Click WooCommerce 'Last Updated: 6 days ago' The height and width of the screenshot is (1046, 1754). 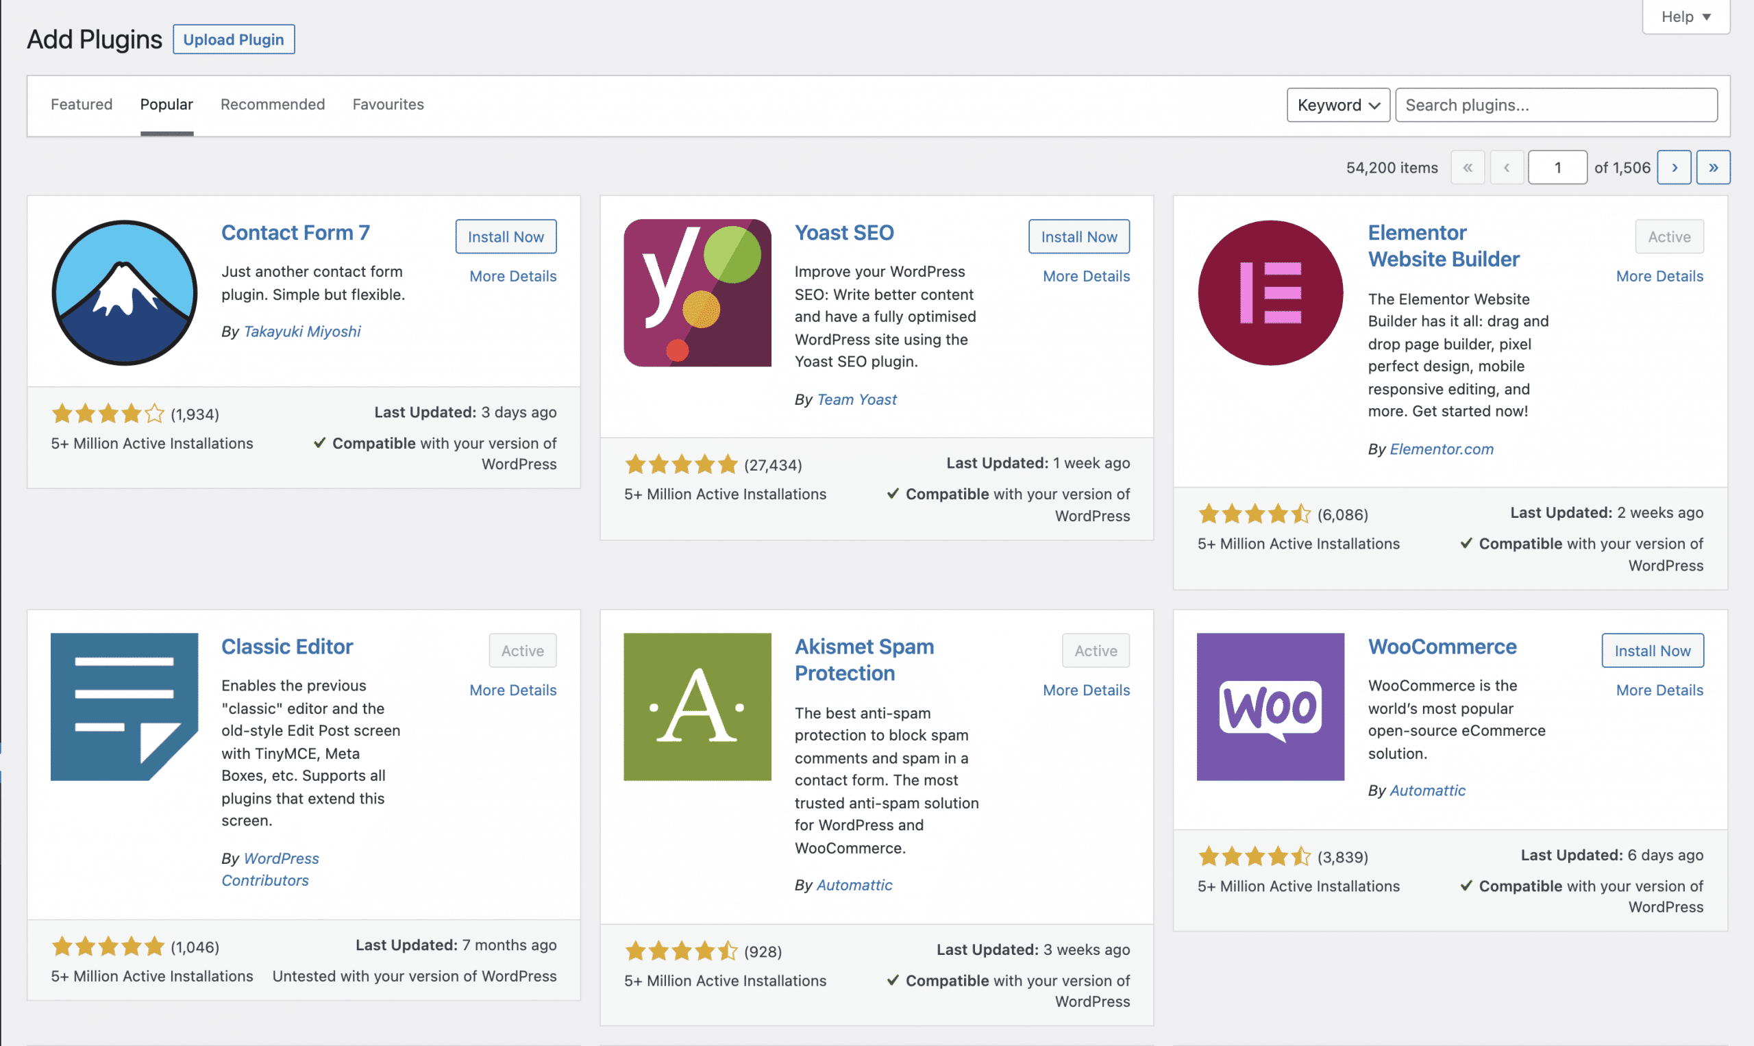coord(1611,855)
